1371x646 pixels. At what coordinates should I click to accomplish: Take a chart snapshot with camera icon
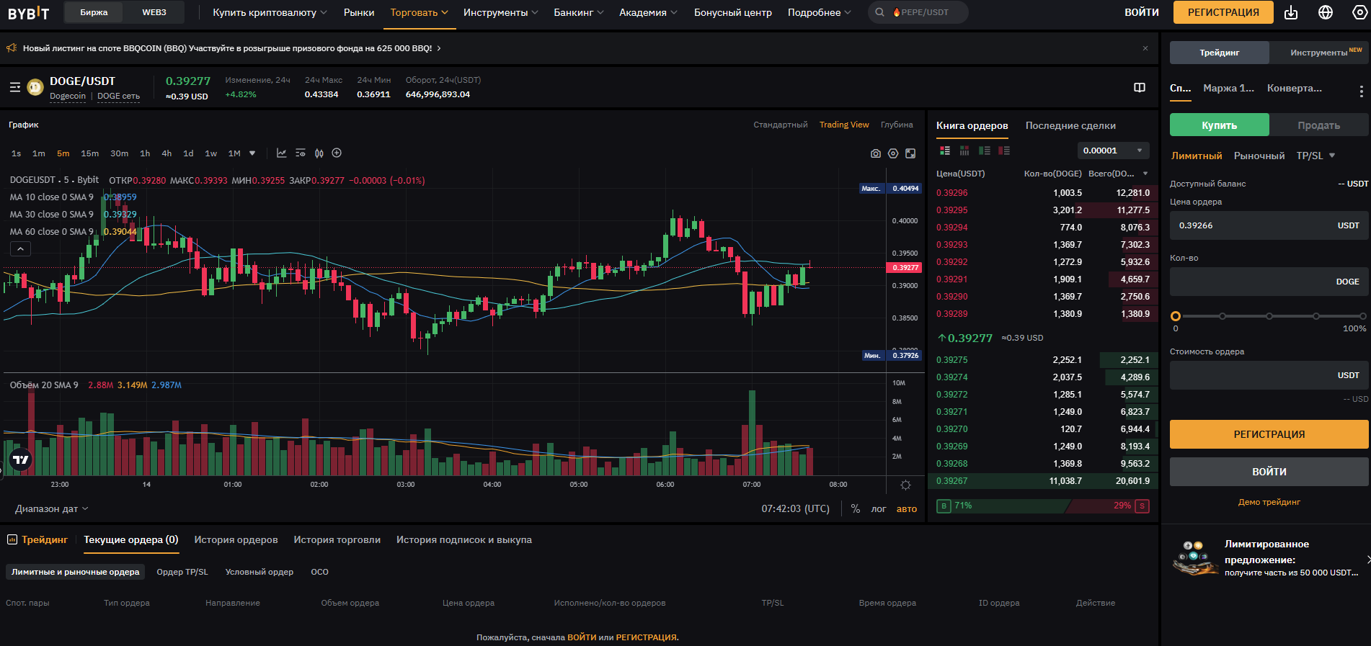(x=876, y=153)
